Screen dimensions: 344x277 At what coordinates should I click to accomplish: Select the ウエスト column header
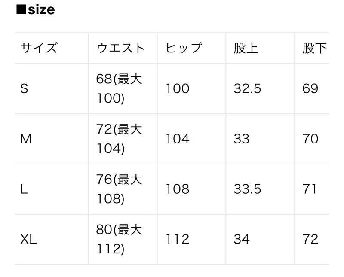coord(120,48)
